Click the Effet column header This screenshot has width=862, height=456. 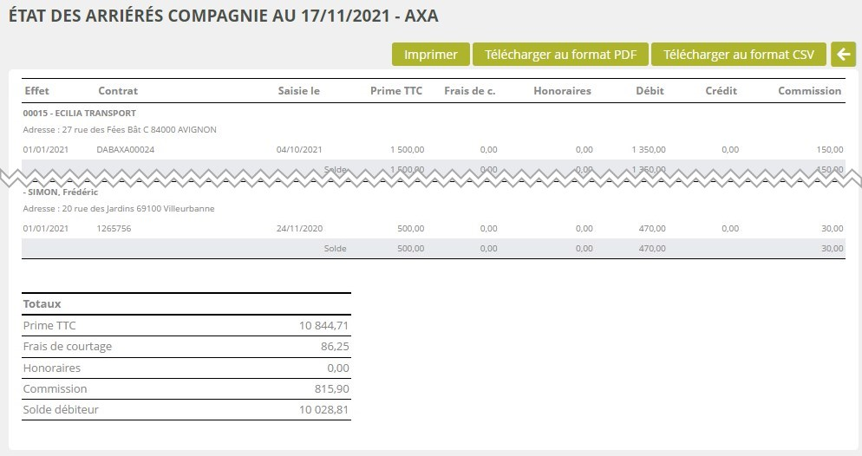point(37,91)
